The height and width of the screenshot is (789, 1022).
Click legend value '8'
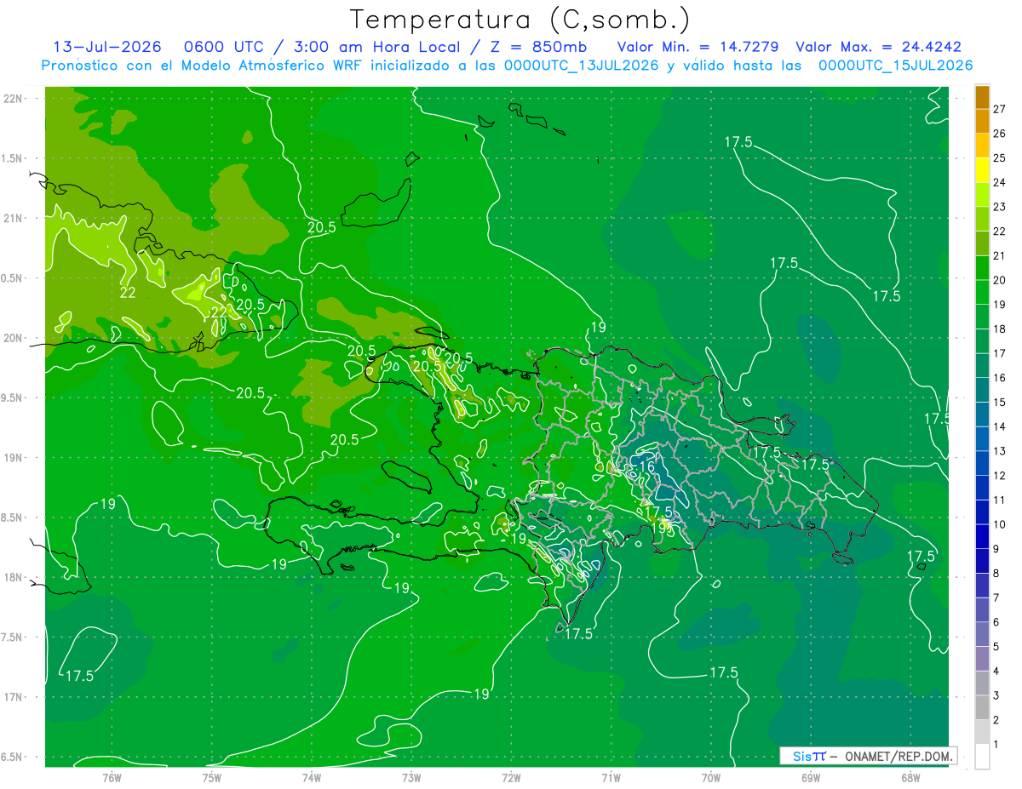point(997,574)
